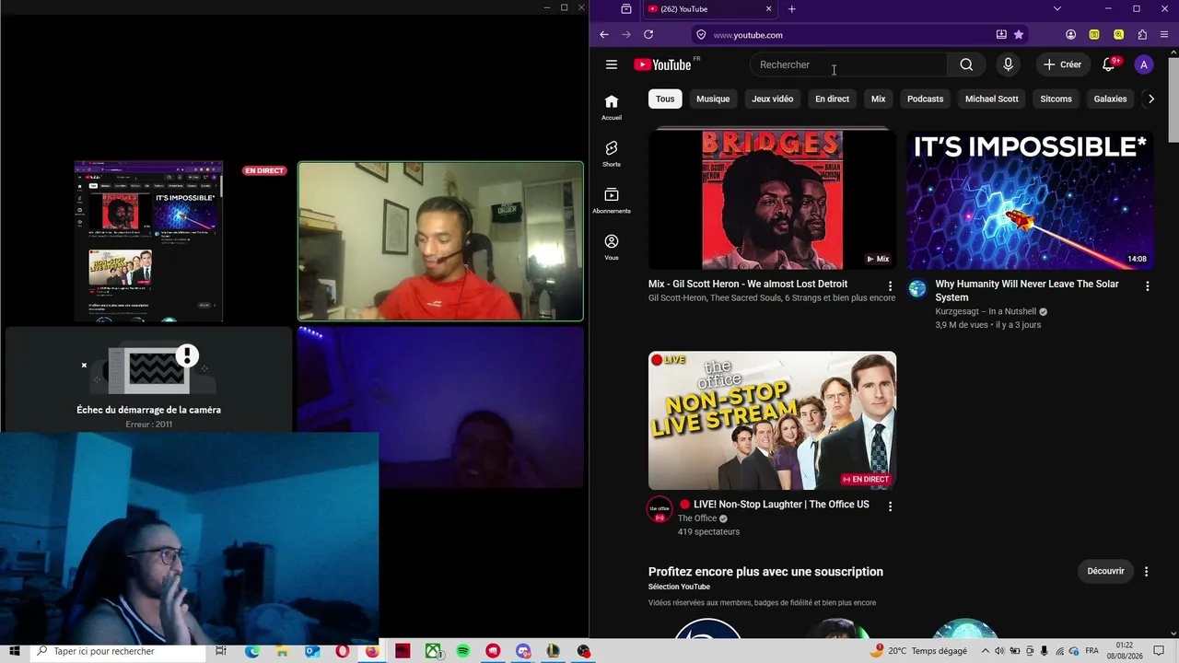Screen dimensions: 1179x663
Task: Click the shared screen preview in the call window
Action: pos(148,241)
